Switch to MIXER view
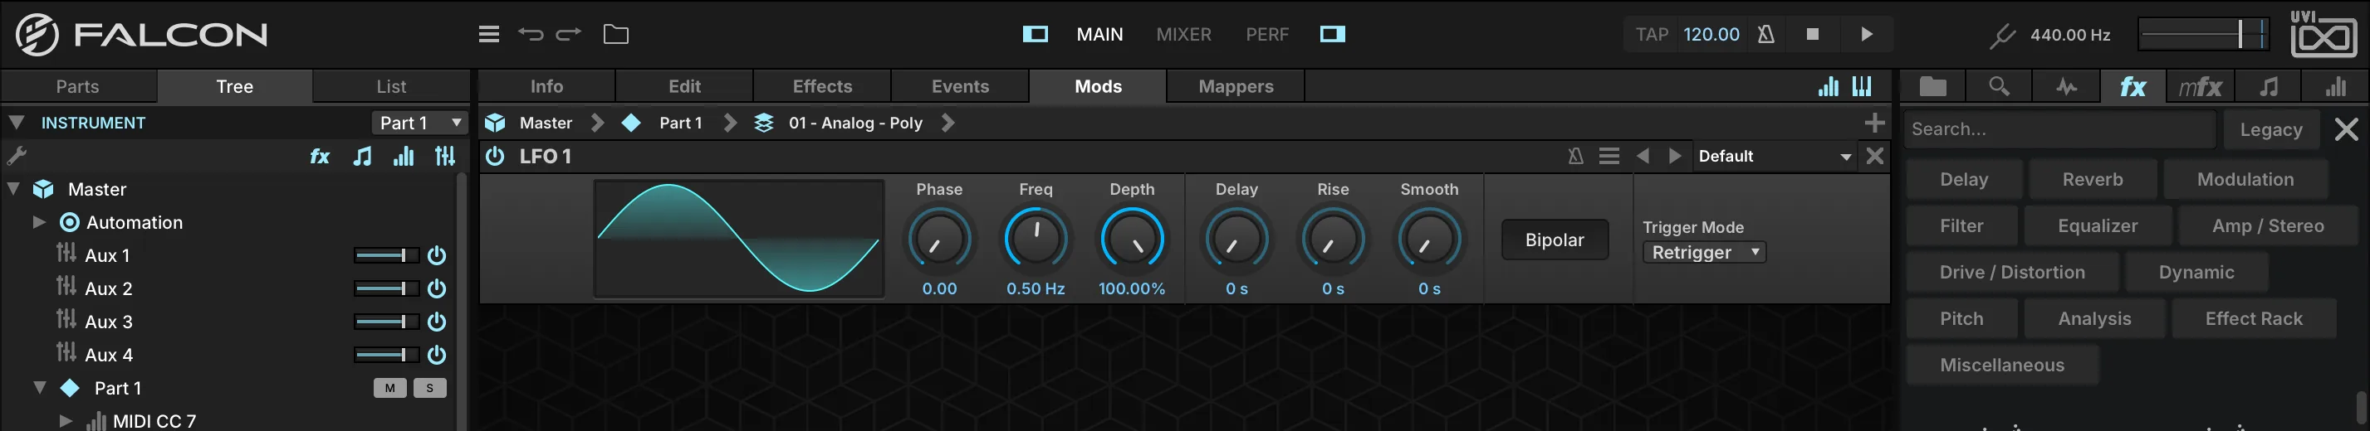The width and height of the screenshot is (2370, 431). pyautogui.click(x=1183, y=34)
